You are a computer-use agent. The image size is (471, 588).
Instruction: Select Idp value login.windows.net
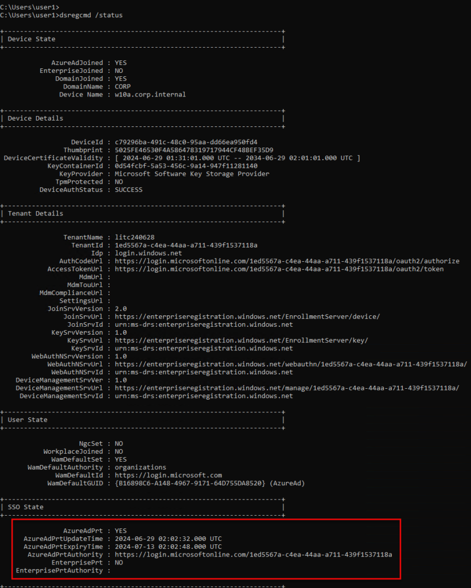(149, 253)
